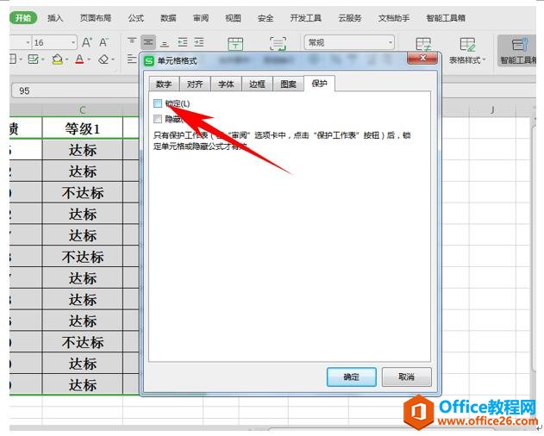Viewport: 544px width, 436px height.
Task: Apply the red font color
Action: (79, 59)
